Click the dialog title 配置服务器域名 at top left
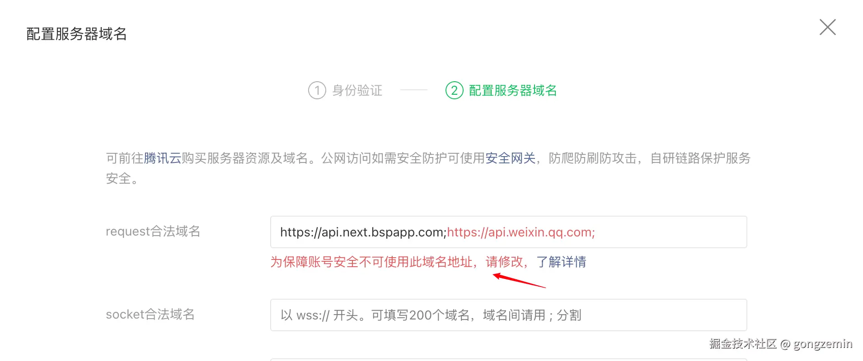 coord(77,34)
